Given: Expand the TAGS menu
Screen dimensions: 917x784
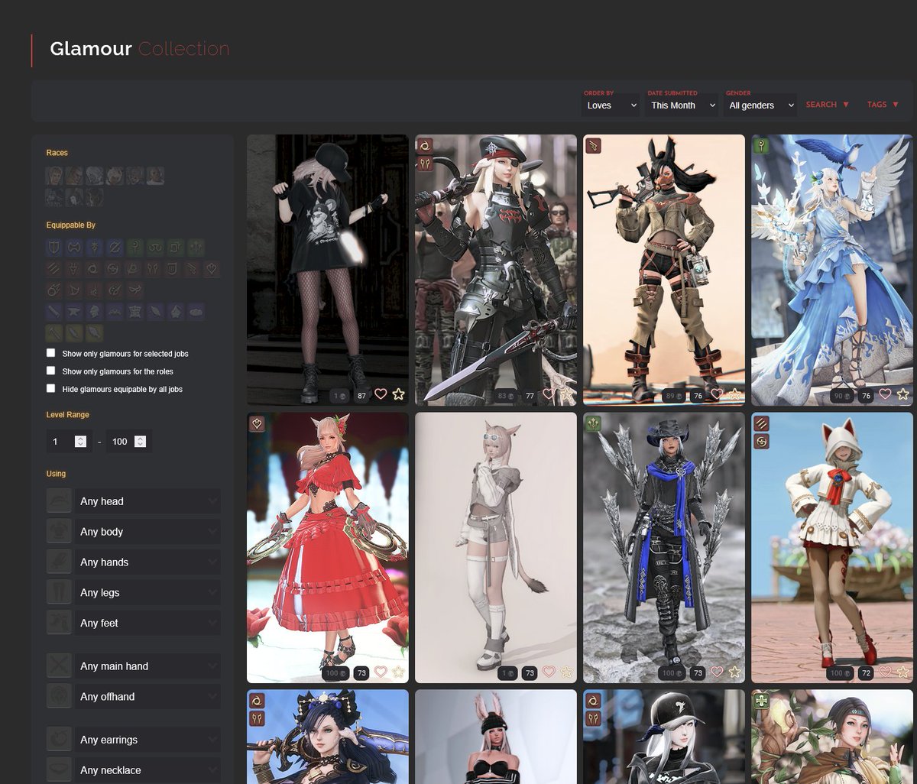Looking at the screenshot, I should [883, 105].
